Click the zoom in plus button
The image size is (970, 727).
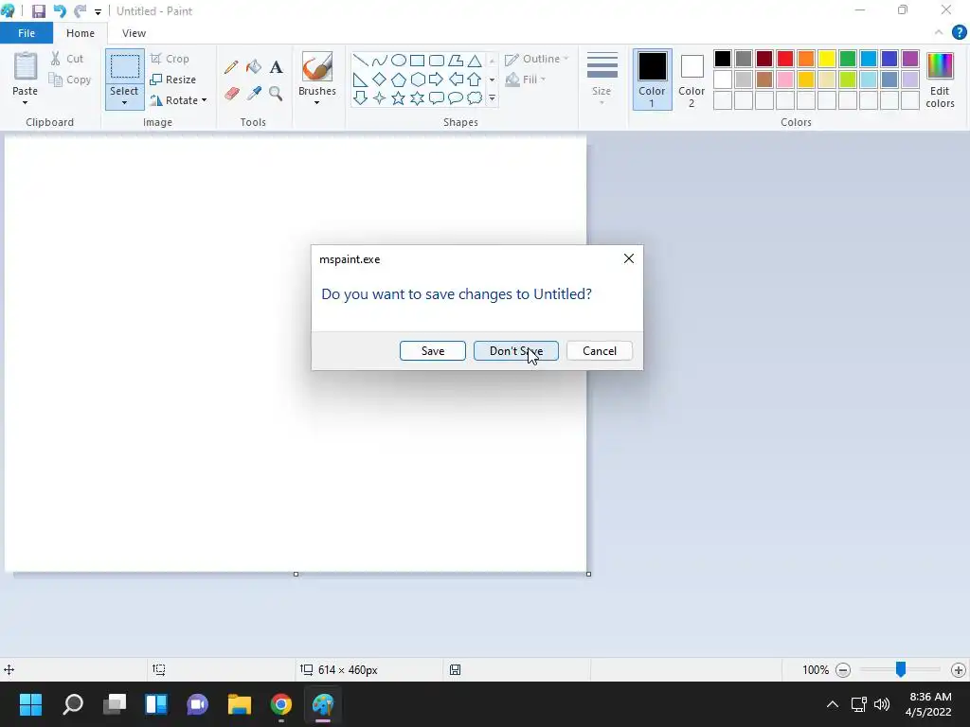pyautogui.click(x=959, y=669)
